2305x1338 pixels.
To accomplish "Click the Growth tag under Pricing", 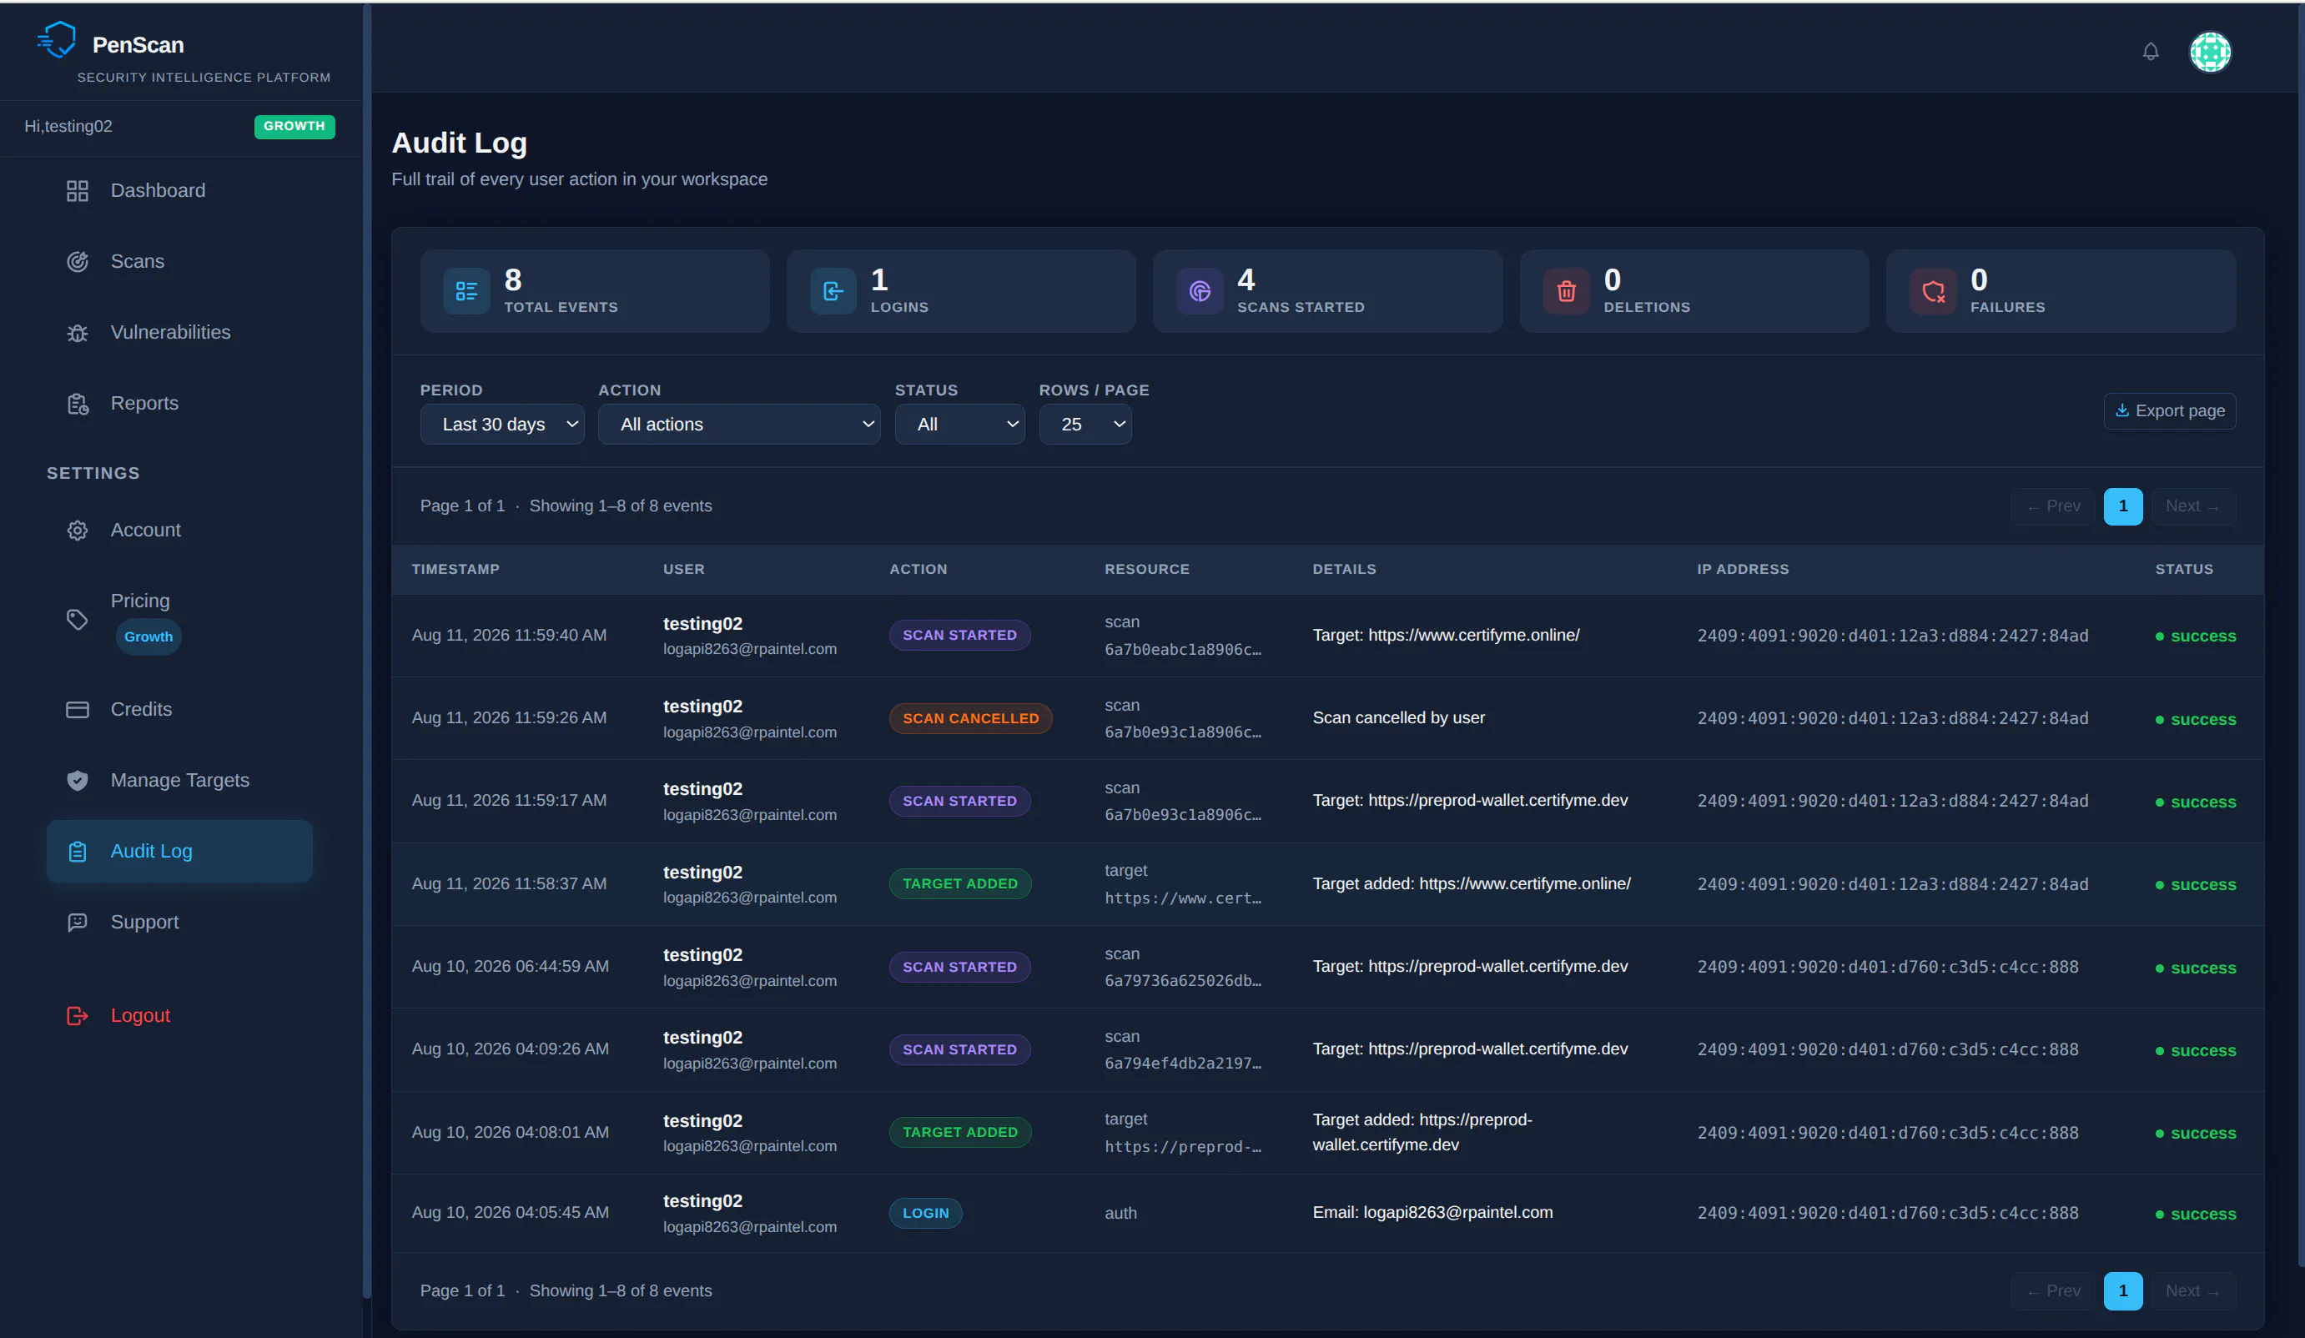I will [x=148, y=636].
